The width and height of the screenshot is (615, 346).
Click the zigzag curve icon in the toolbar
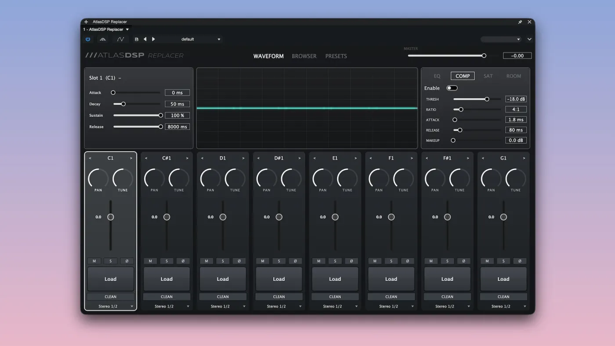point(120,39)
